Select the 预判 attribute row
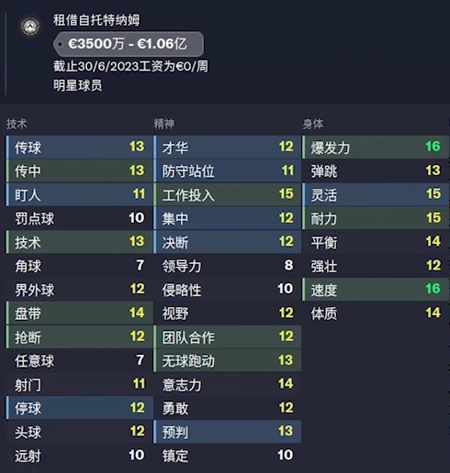450x473 pixels. pyautogui.click(x=228, y=432)
